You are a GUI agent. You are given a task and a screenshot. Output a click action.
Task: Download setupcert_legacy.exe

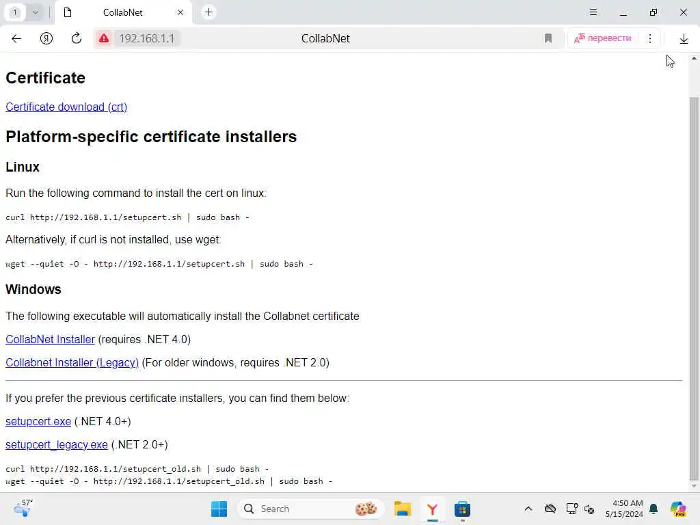pyautogui.click(x=56, y=444)
